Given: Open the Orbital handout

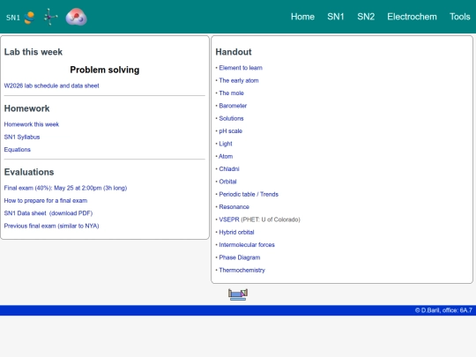Looking at the screenshot, I should click(x=227, y=182).
